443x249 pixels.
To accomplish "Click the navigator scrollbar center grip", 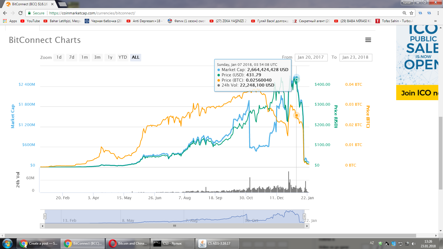I will [174, 226].
